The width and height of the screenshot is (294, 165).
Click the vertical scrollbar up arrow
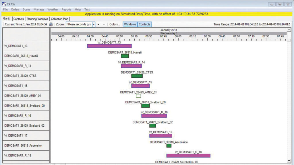[x=289, y=30]
